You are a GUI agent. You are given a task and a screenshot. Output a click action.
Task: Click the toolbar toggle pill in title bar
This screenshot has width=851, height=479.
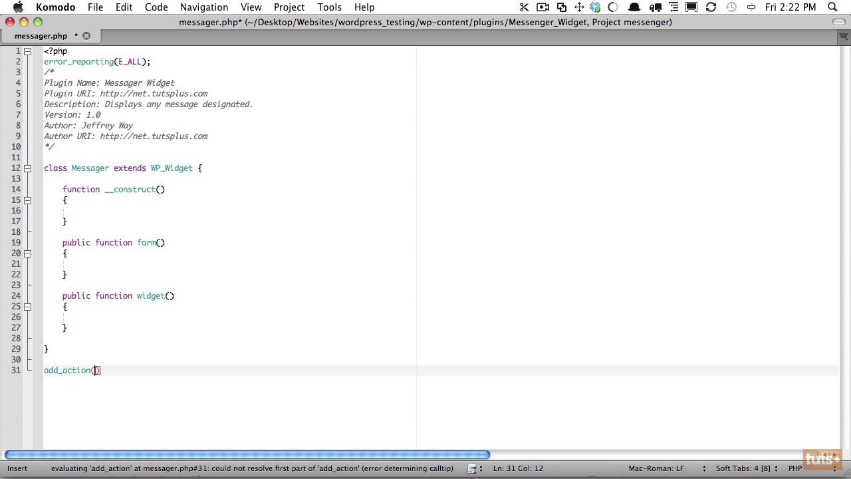click(x=839, y=22)
